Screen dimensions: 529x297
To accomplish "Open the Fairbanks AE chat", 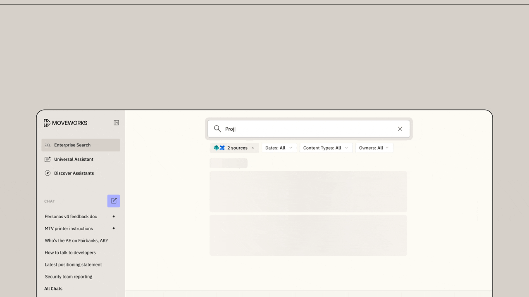I will 76,240.
